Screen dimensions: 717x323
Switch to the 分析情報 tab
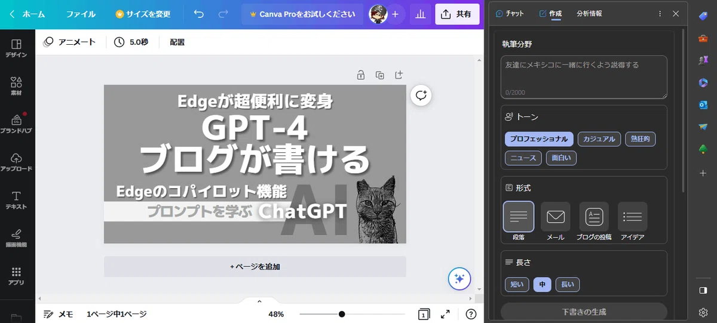(x=590, y=13)
